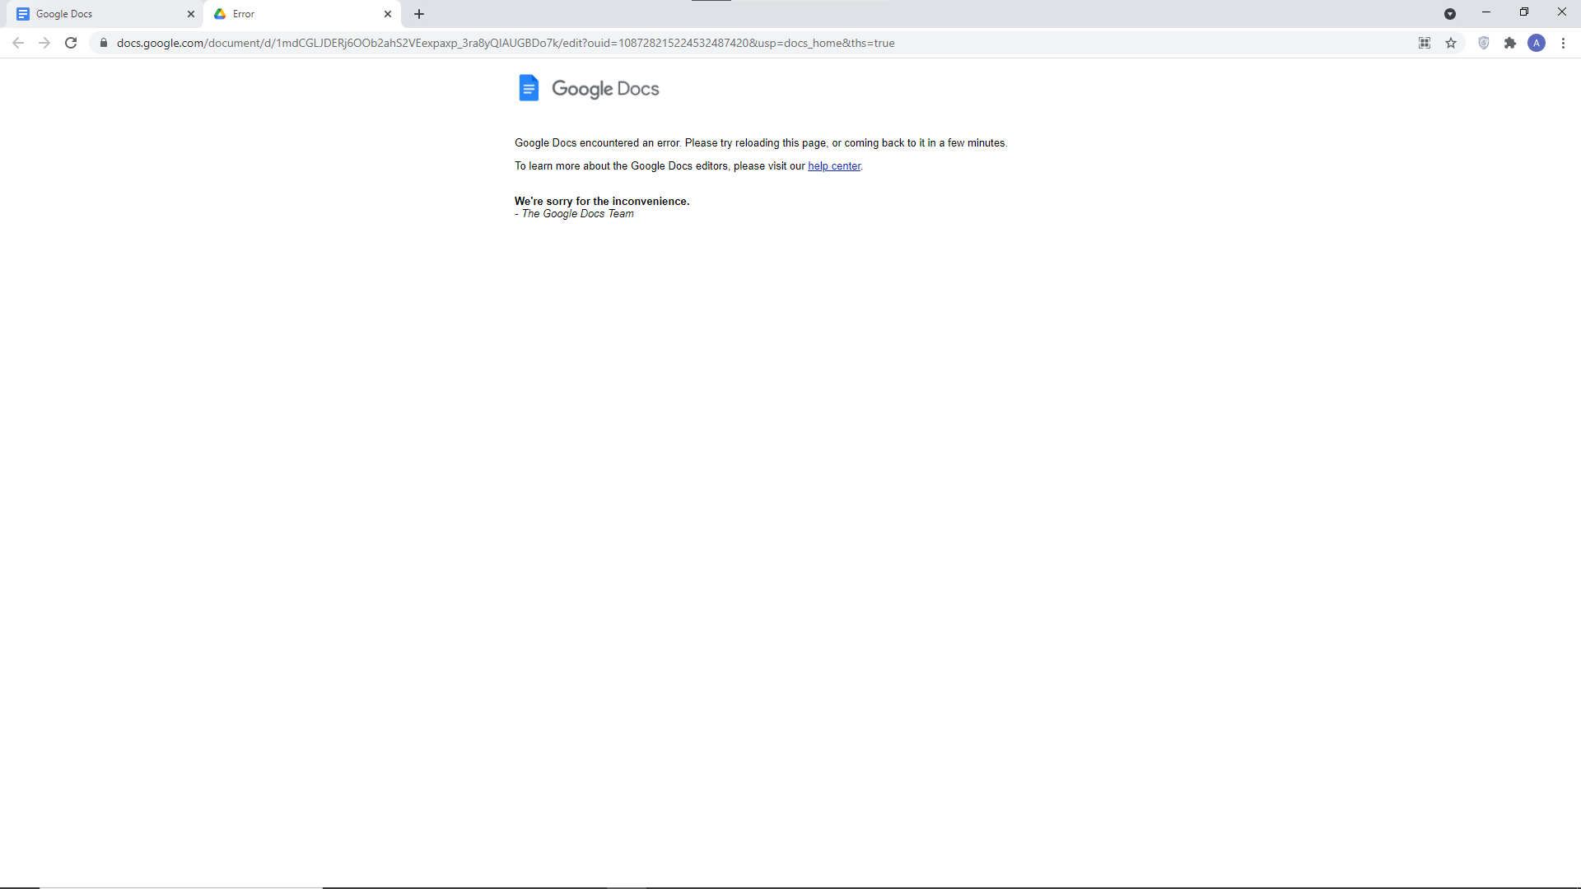Click the Google Docs document logo icon
The image size is (1581, 889).
pyautogui.click(x=529, y=88)
